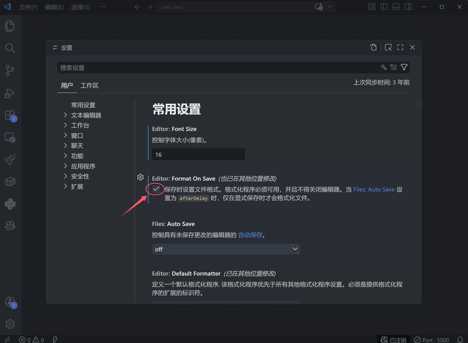Open the 文件(F) menu
Screen dimensions: 468x343
(28, 7)
